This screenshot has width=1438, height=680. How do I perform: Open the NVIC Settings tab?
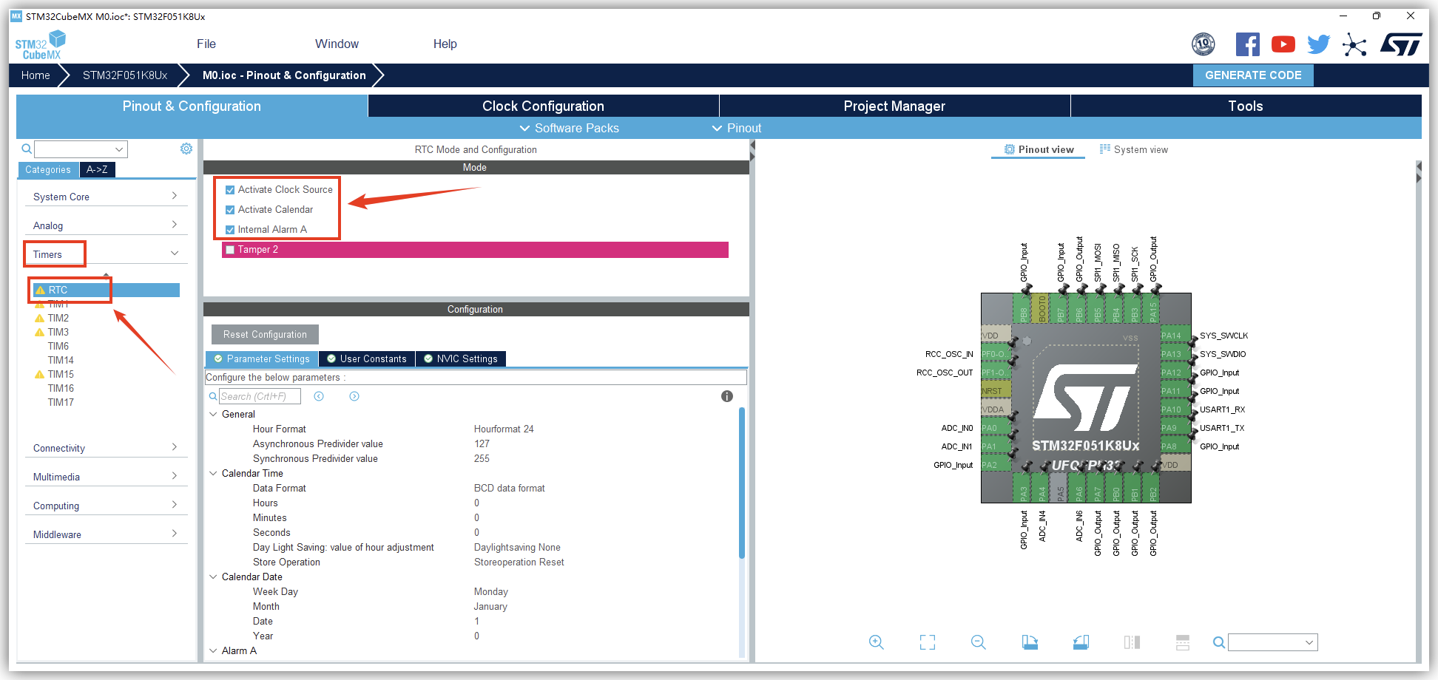(460, 358)
